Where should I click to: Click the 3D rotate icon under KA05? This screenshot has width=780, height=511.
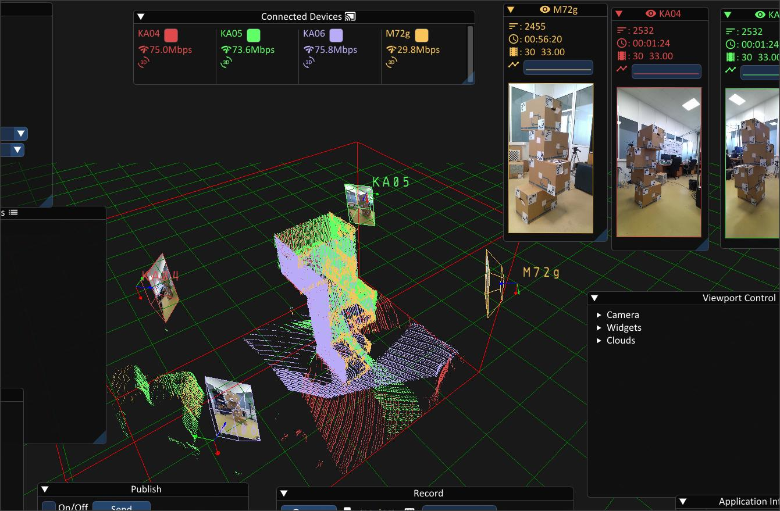point(226,62)
